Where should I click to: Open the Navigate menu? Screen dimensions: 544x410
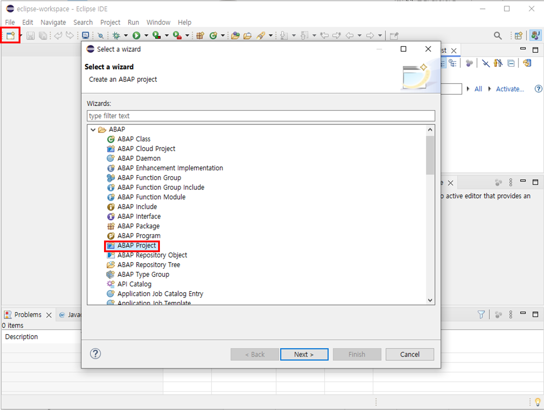[x=53, y=22]
